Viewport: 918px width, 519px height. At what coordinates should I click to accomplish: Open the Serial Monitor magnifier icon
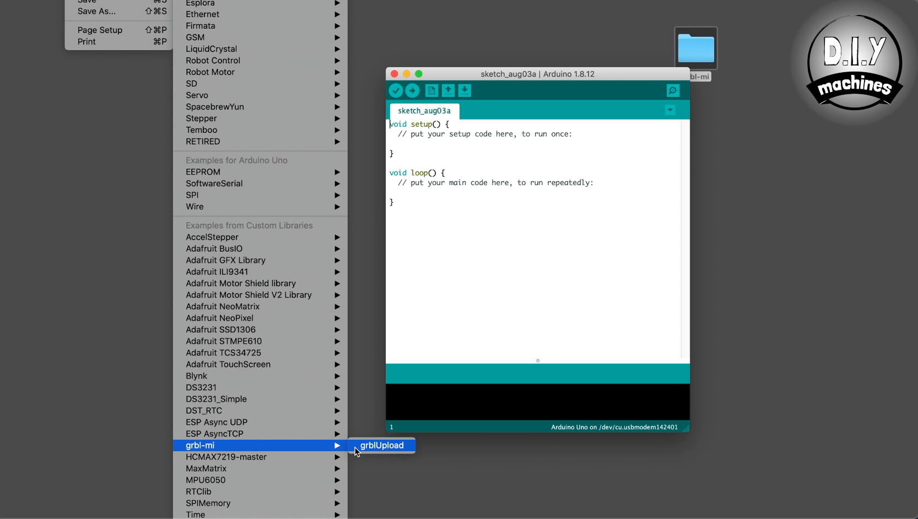[x=673, y=90]
